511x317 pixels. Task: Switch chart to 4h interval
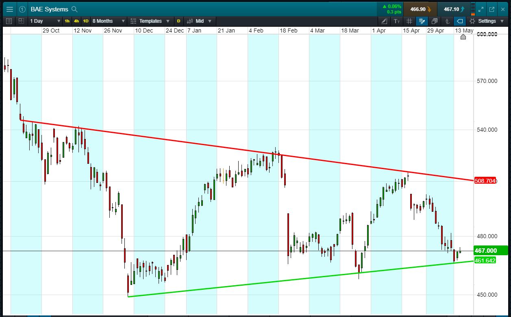(x=76, y=21)
